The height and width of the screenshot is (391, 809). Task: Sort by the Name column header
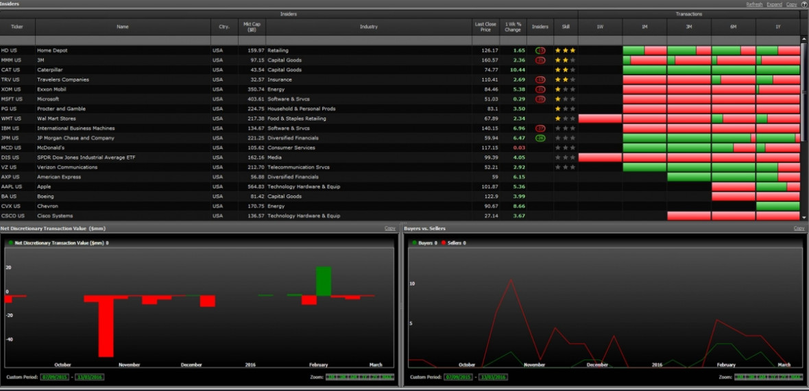[123, 27]
